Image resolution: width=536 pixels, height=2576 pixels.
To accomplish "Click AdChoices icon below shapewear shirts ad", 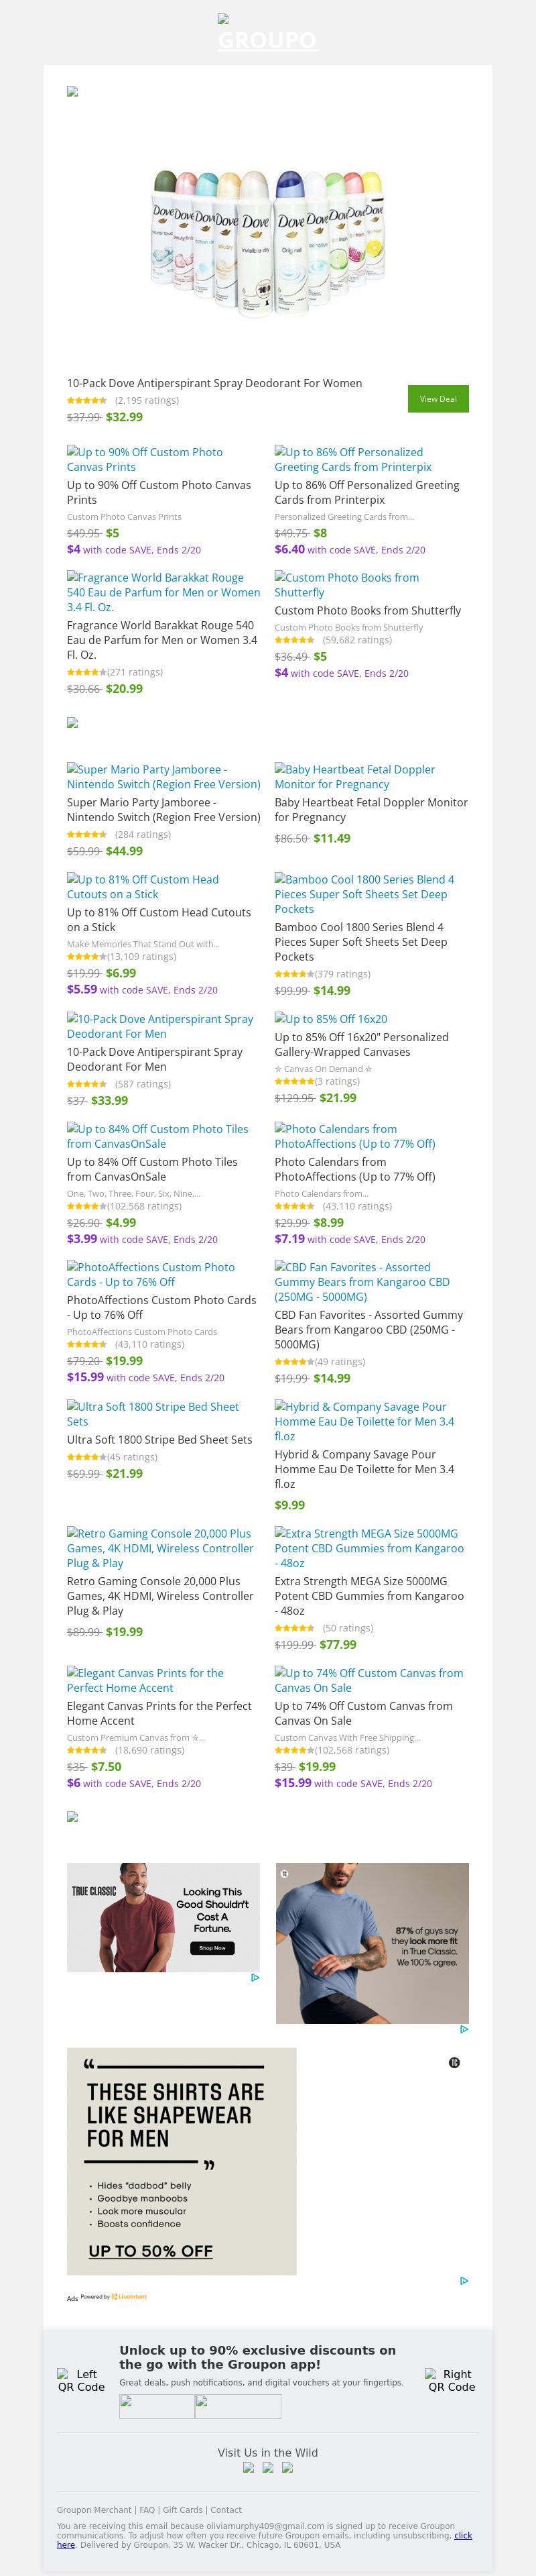I will pyautogui.click(x=463, y=2281).
